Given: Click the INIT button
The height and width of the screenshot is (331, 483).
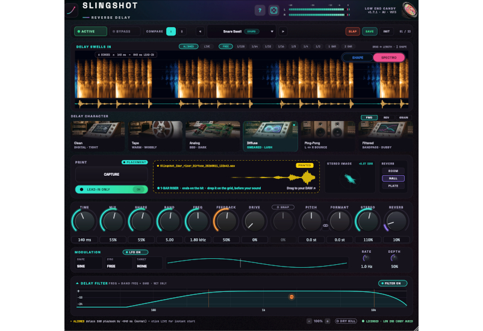Looking at the screenshot, I should tap(387, 31).
